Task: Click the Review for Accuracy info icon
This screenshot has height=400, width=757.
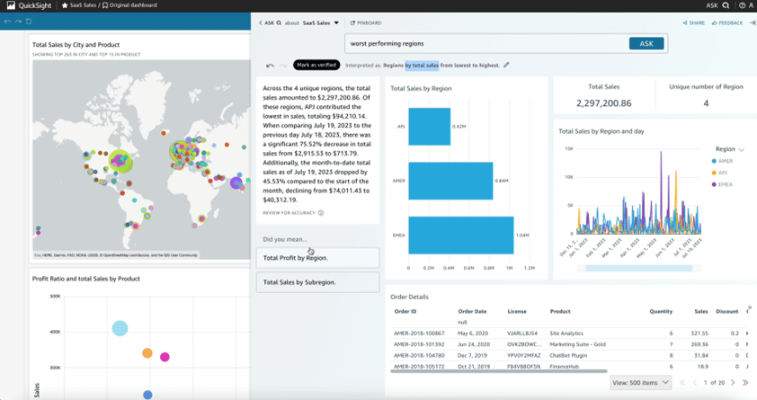Action: tap(321, 213)
